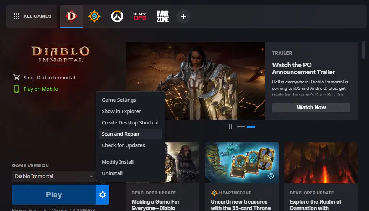Open the All Games grid

tap(32, 16)
